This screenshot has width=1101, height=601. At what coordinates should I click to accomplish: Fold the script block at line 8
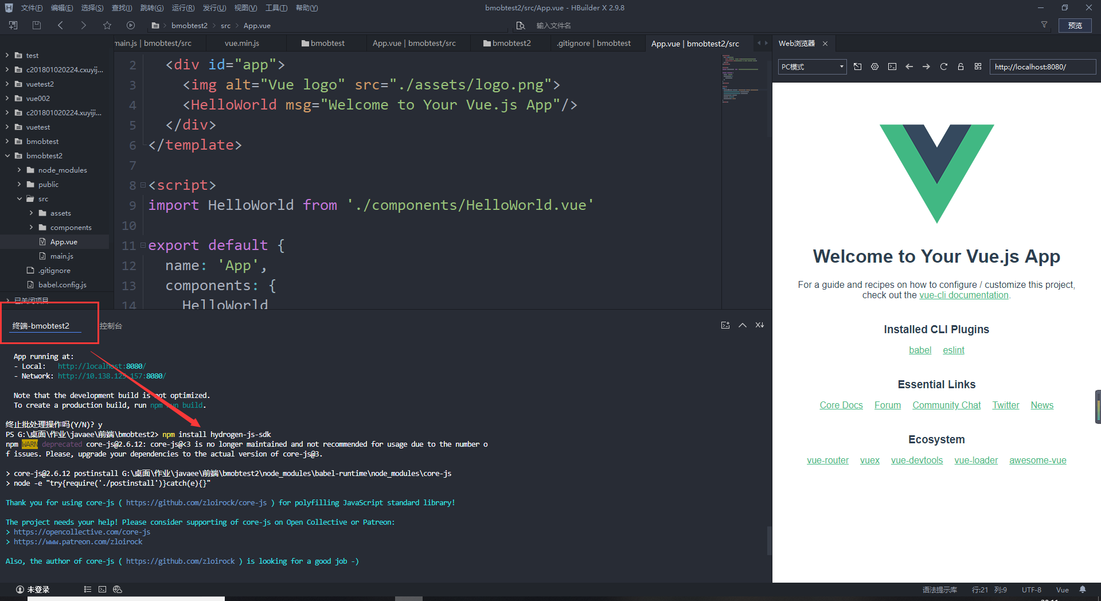(143, 185)
